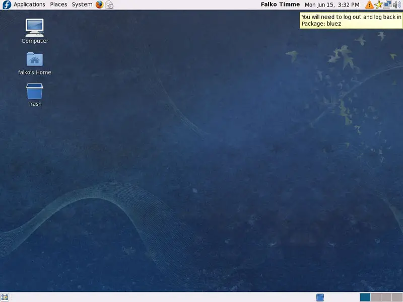The width and height of the screenshot is (403, 302).
Task: Click the yellow star update icon
Action: [378, 5]
